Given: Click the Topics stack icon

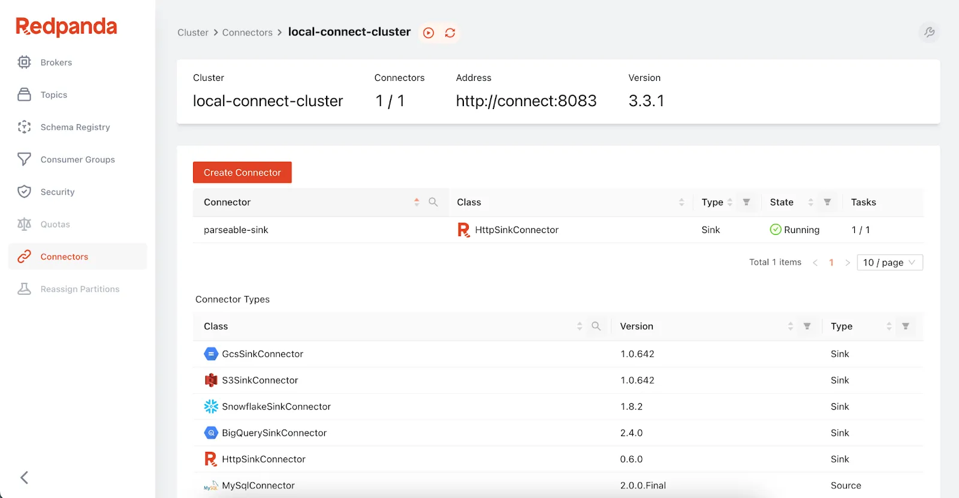Looking at the screenshot, I should 24,95.
